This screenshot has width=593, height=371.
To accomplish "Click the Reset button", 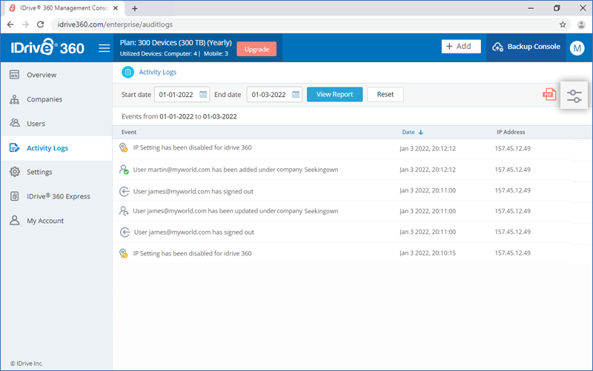I will (385, 95).
